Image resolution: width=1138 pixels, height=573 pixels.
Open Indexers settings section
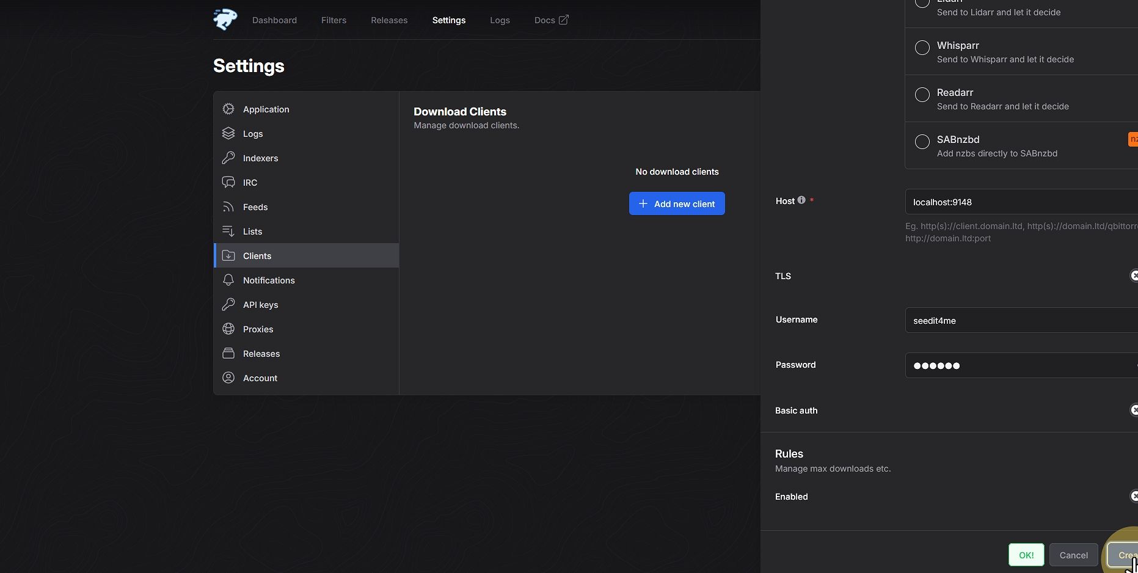click(306, 158)
